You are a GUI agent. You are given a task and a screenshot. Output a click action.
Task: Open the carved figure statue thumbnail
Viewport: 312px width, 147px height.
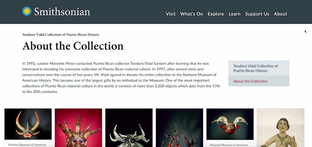tap(281, 128)
